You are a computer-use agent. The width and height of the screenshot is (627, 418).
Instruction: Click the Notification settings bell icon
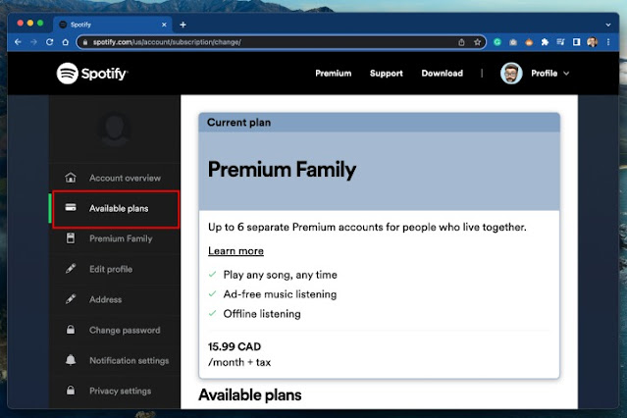(x=71, y=360)
